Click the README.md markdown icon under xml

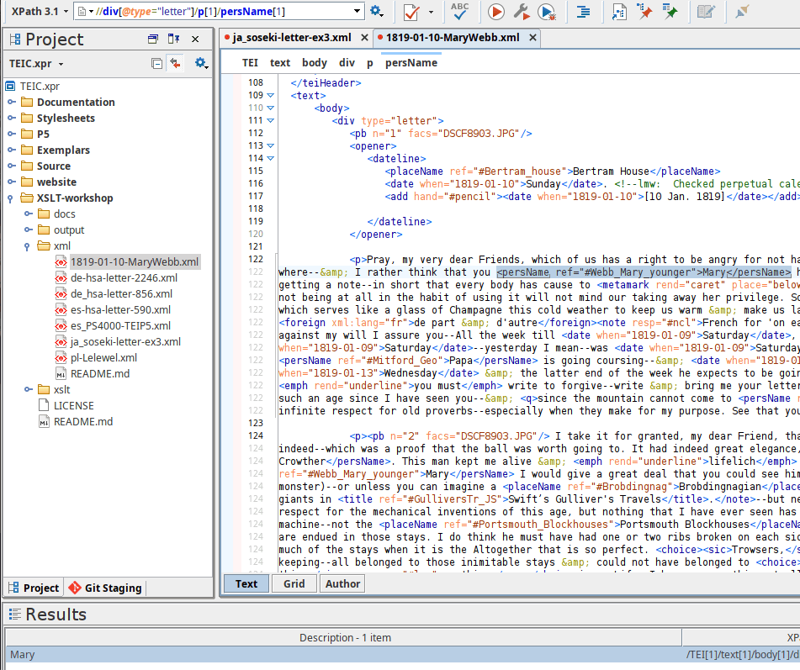pos(61,374)
